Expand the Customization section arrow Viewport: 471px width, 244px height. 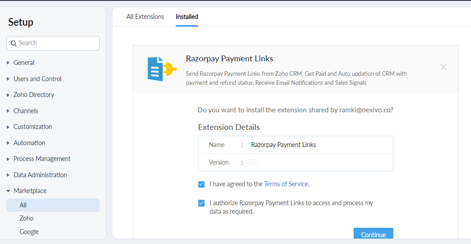(x=8, y=127)
